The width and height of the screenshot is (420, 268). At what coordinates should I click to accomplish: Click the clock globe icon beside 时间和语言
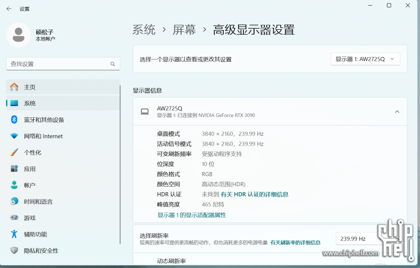14,201
